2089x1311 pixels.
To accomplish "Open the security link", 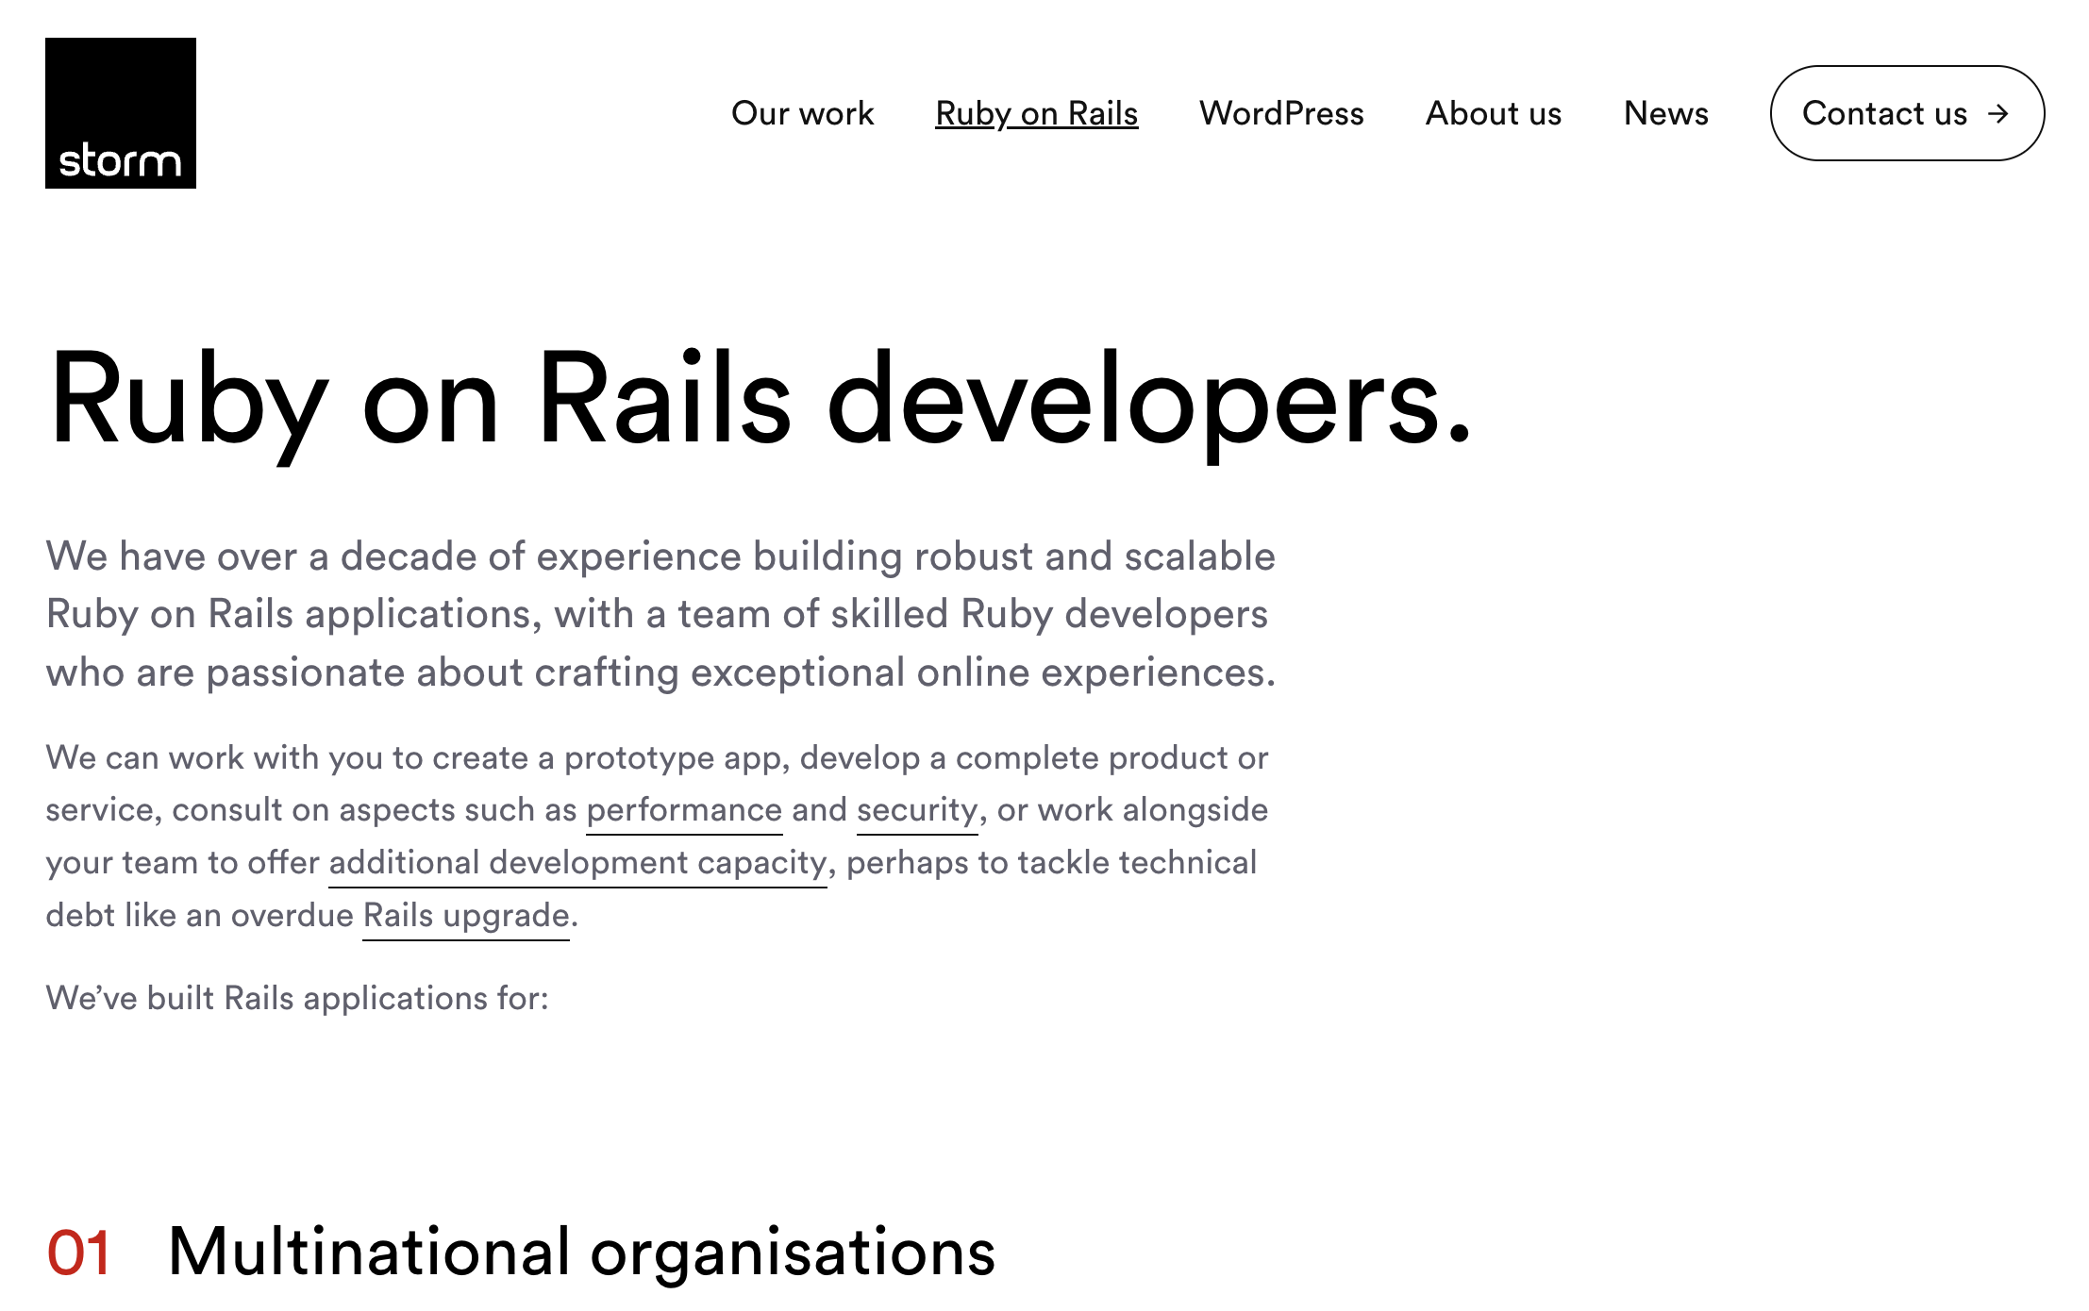I will pos(917,810).
